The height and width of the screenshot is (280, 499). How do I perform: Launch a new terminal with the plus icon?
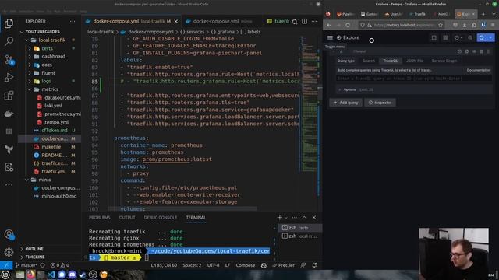pos(279,218)
